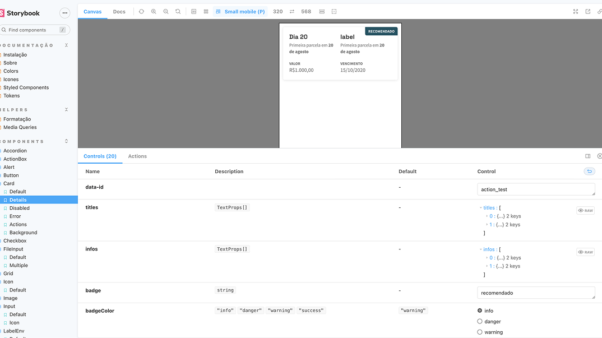The height and width of the screenshot is (338, 602).
Task: Zoom out on the canvas
Action: (x=166, y=12)
